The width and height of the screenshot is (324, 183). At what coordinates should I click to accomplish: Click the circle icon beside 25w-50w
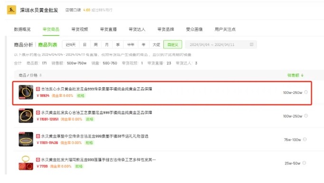(x=304, y=163)
